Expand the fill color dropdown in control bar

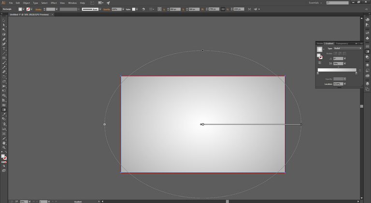point(23,9)
